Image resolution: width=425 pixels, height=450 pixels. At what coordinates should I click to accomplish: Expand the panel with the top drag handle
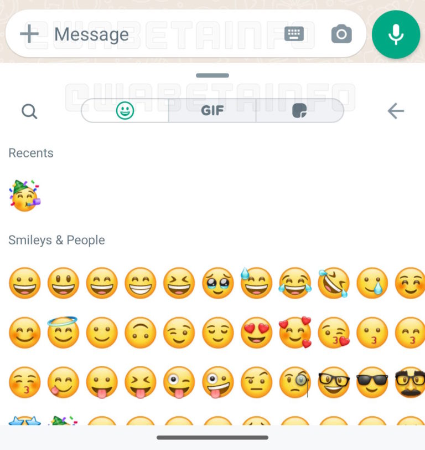tap(212, 75)
